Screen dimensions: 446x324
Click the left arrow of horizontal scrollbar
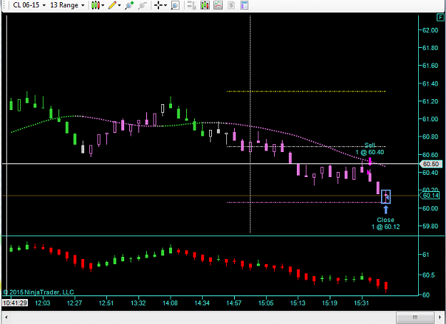pos(6,317)
